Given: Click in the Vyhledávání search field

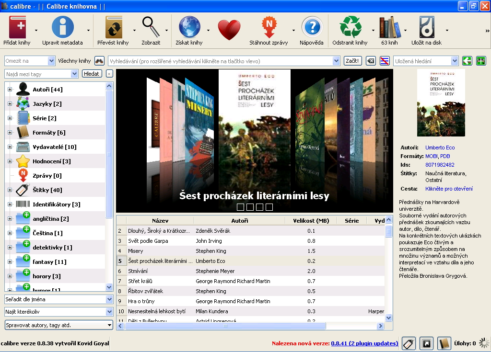Looking at the screenshot, I should pyautogui.click(x=221, y=61).
